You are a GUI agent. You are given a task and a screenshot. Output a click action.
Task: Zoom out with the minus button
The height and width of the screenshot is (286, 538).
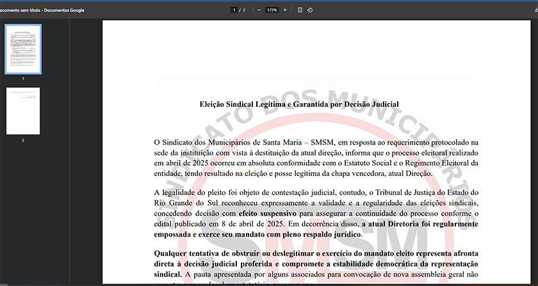click(x=259, y=10)
